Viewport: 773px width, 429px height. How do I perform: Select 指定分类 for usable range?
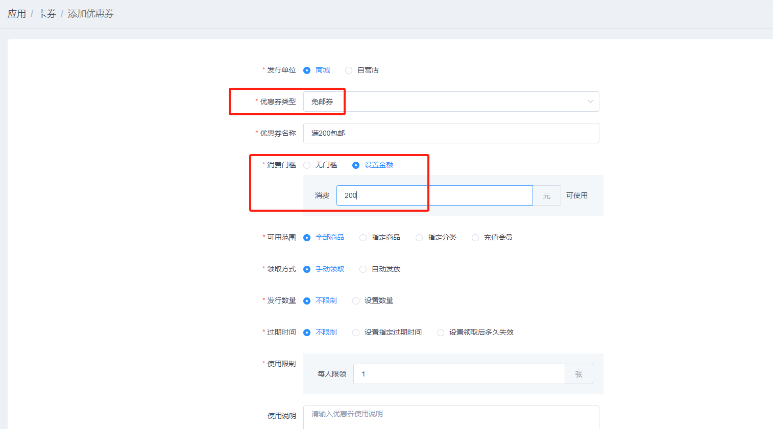point(419,238)
